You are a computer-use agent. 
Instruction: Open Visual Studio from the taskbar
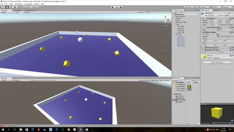coord(87,129)
